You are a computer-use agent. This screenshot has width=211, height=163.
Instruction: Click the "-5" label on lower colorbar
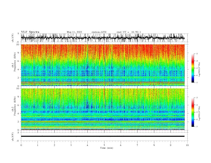[196, 112]
